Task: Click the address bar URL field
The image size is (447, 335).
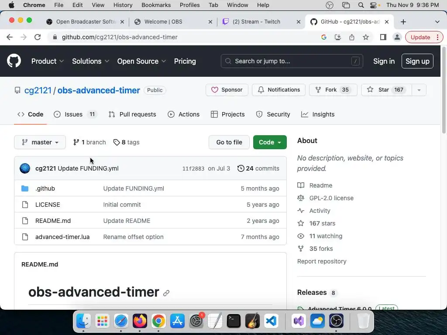Action: coord(182,37)
